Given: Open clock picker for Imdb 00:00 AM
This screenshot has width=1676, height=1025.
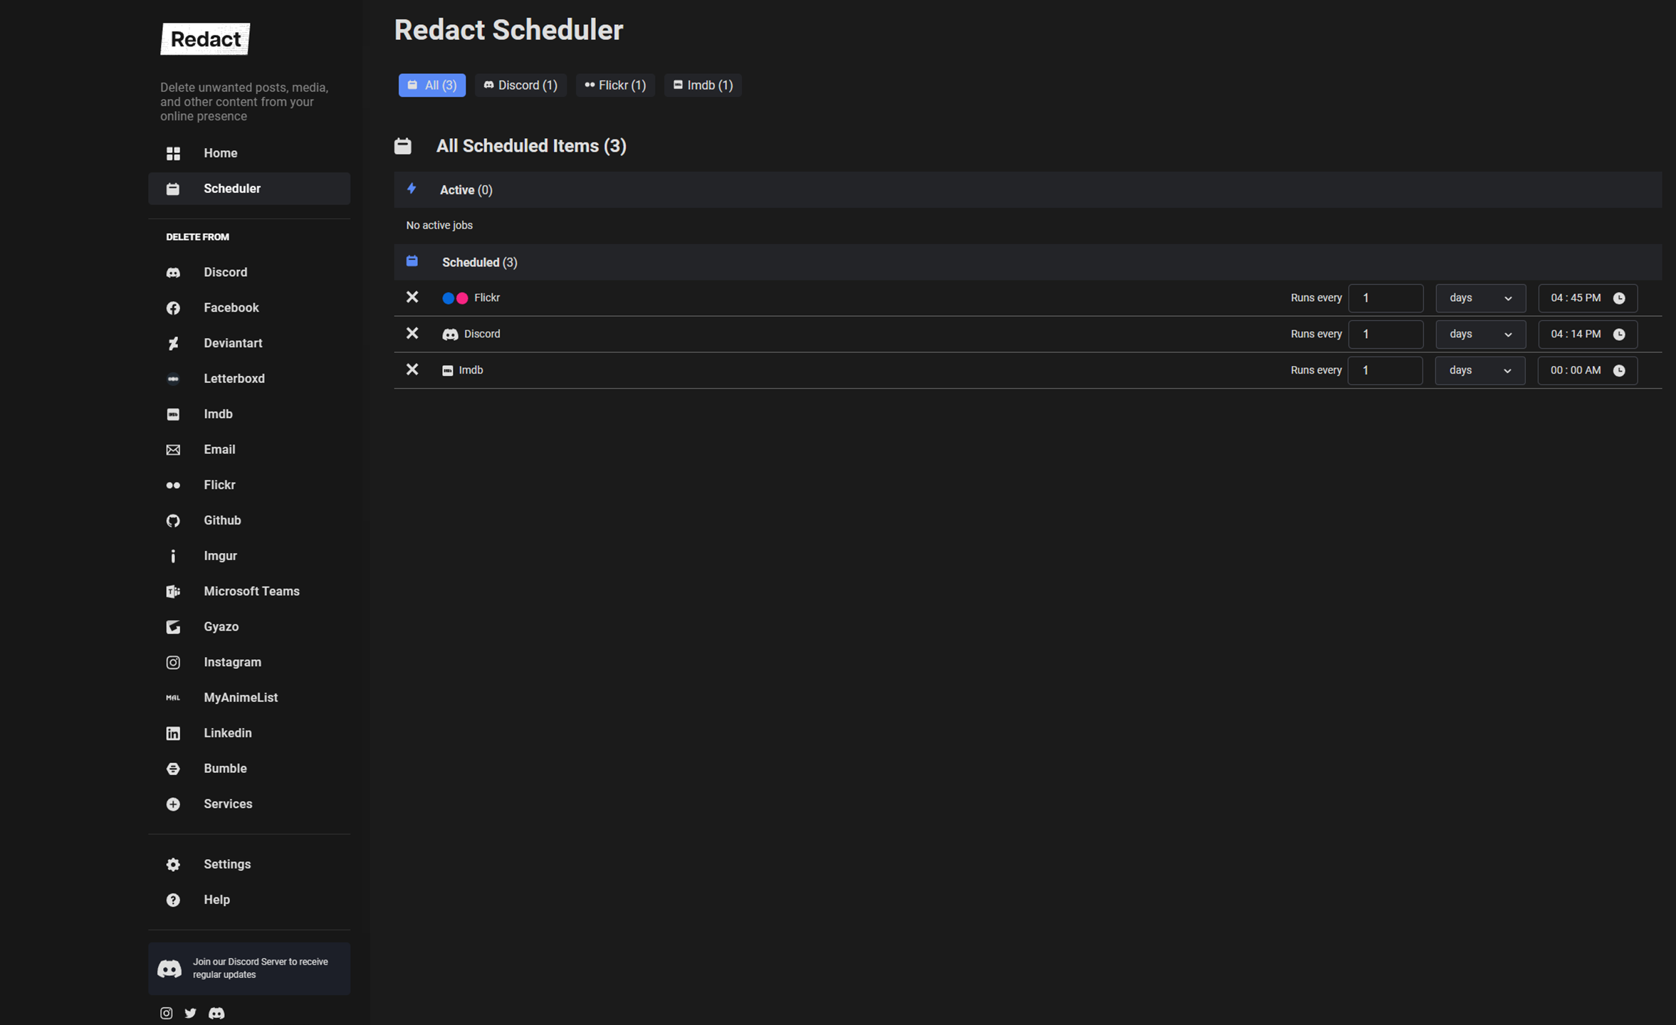Looking at the screenshot, I should (1618, 371).
